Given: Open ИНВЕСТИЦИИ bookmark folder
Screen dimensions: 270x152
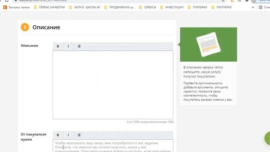Looking at the screenshot, I should click(x=172, y=7).
